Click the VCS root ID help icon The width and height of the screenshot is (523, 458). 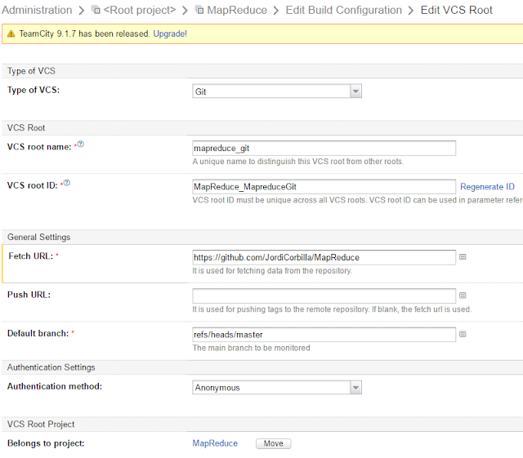tap(67, 183)
